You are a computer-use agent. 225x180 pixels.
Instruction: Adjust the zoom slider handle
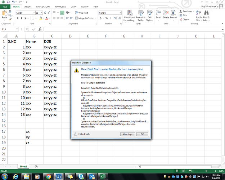coord(207,171)
